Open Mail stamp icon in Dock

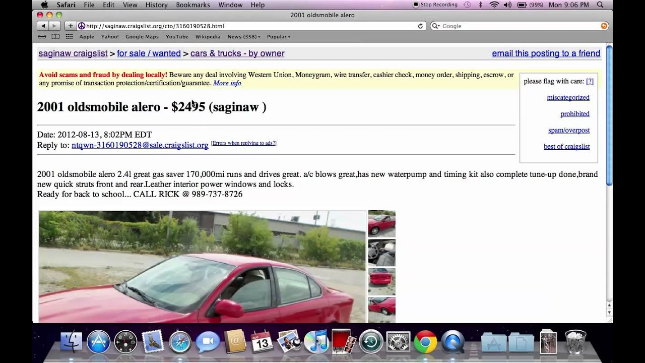[x=153, y=342]
